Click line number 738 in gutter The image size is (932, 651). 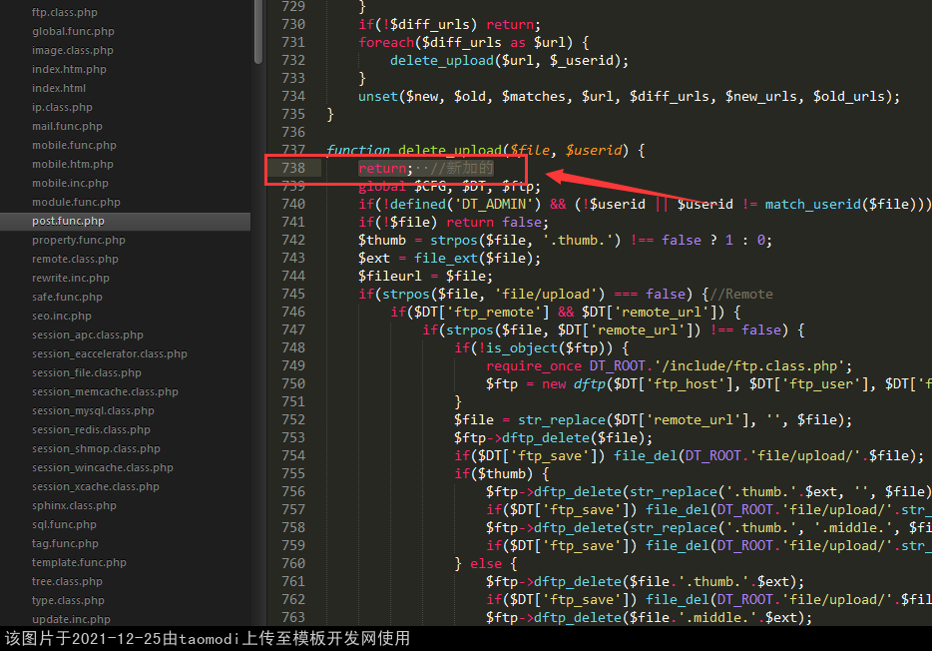click(x=293, y=169)
